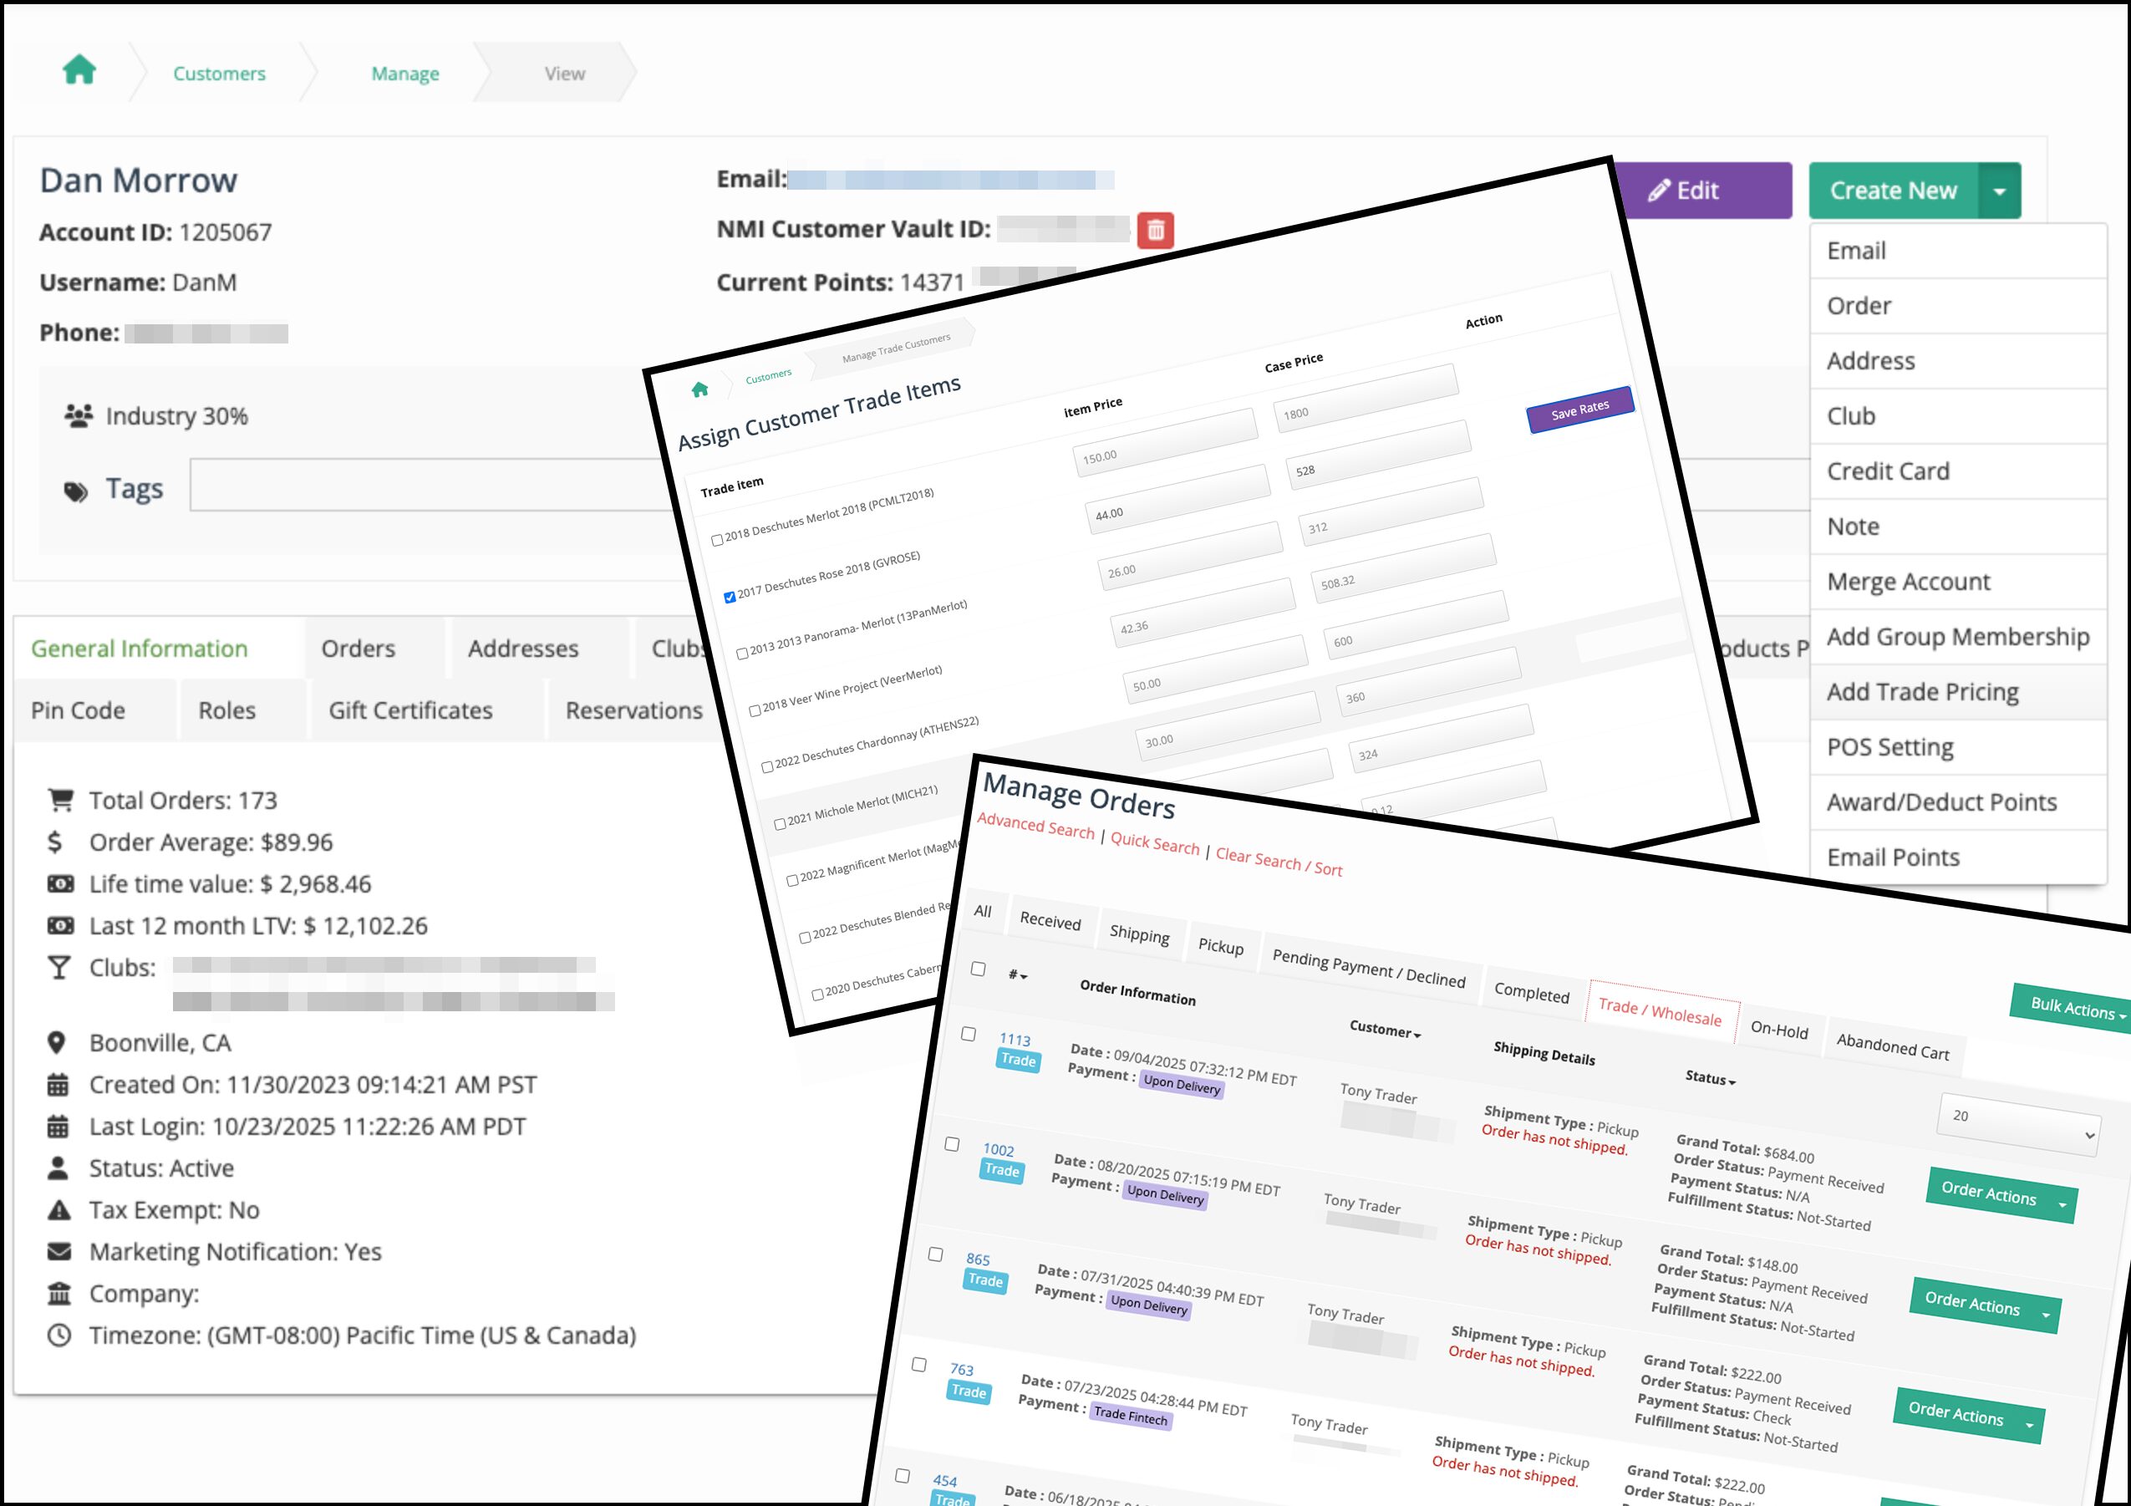Viewport: 2131px width, 1506px height.
Task: Click the green home breadcrumb icon
Action: (79, 70)
